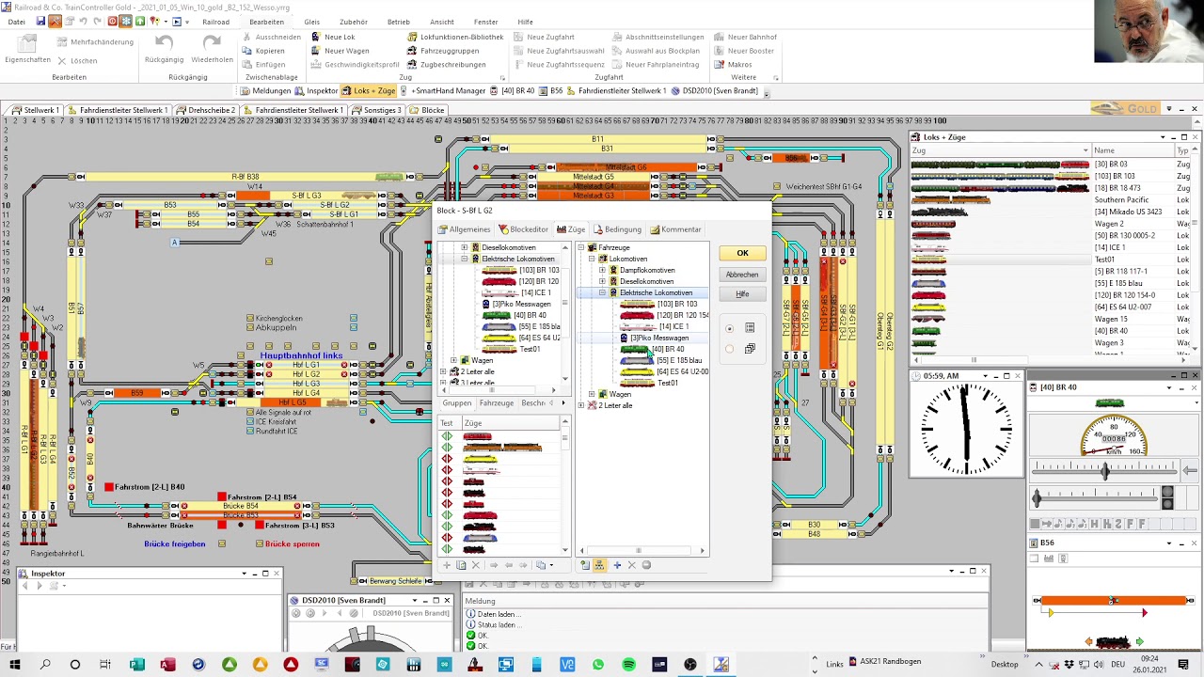1204x677 pixels.
Task: Click Kopieren in Zwischenablage group
Action: pyautogui.click(x=263, y=51)
